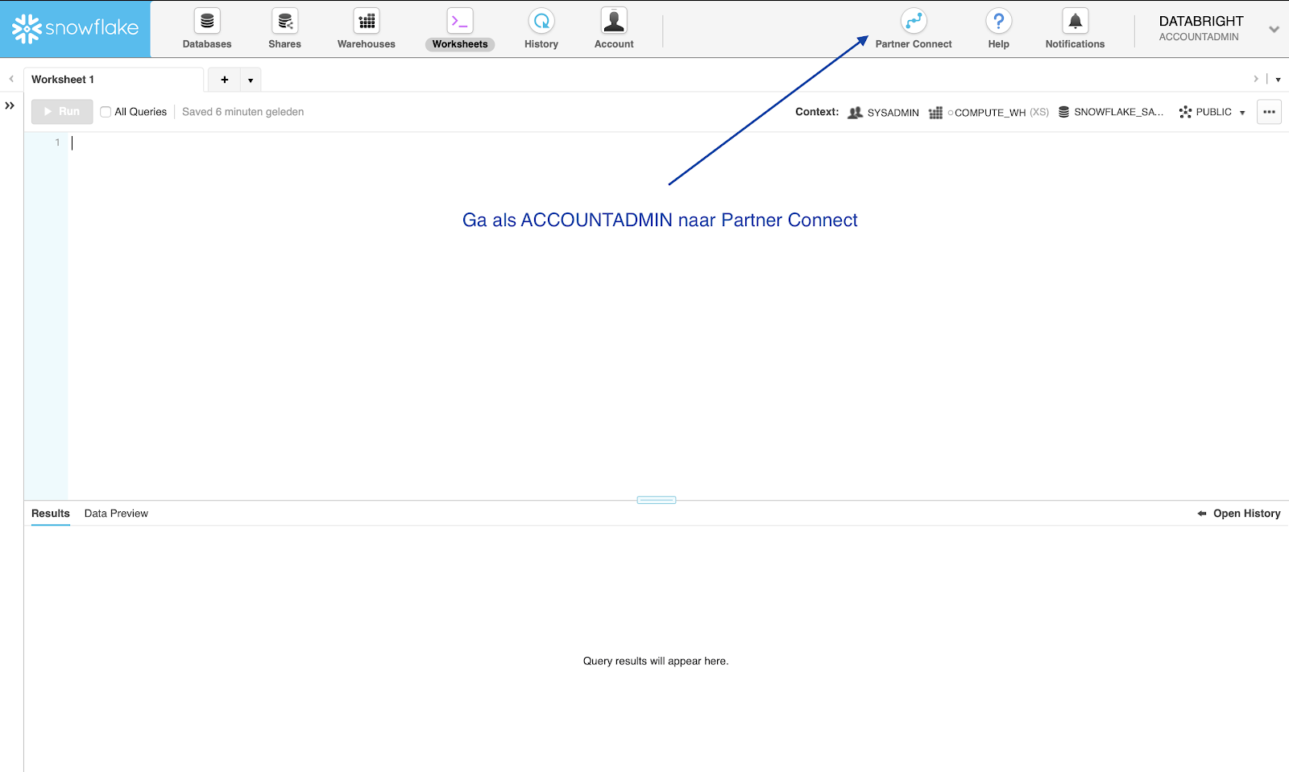Open the Partner Connect icon

point(914,21)
